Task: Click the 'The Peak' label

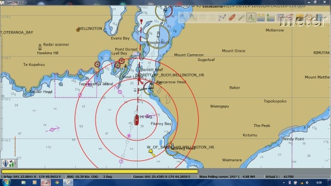Action: tap(262, 126)
